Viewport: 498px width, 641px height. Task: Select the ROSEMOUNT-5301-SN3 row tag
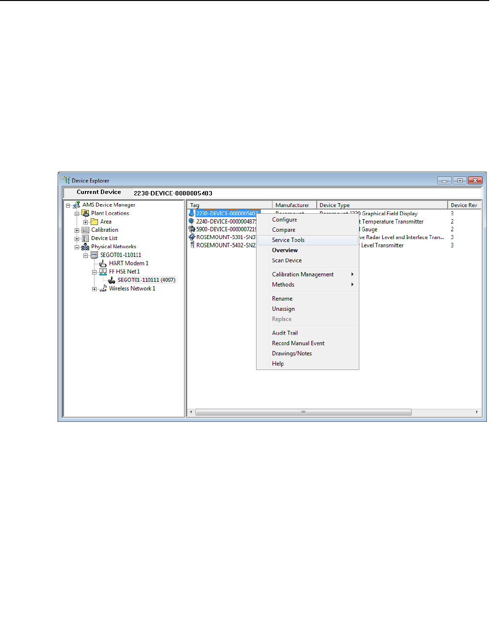tap(226, 237)
